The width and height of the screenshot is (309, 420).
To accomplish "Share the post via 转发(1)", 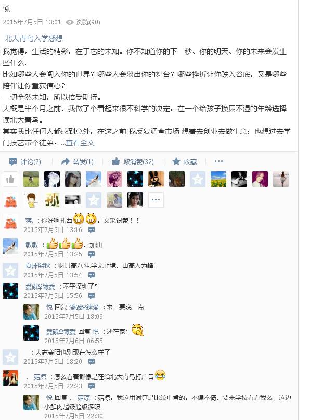I will click(x=78, y=161).
